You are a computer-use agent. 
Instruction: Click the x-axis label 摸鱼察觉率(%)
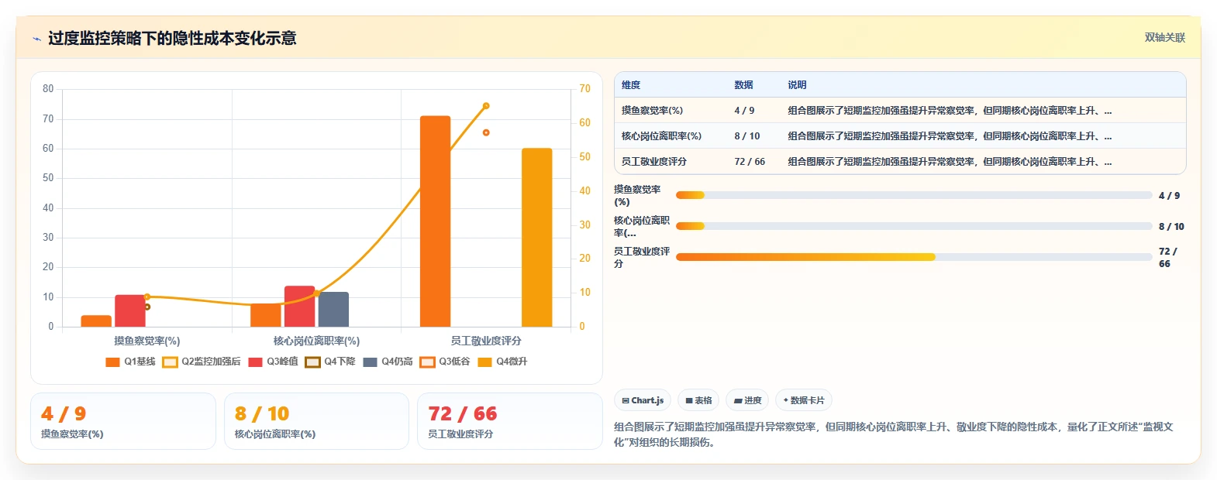pos(147,341)
